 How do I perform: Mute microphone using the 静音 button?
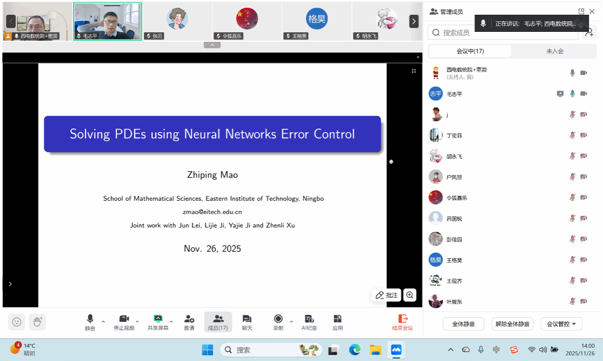(90, 322)
